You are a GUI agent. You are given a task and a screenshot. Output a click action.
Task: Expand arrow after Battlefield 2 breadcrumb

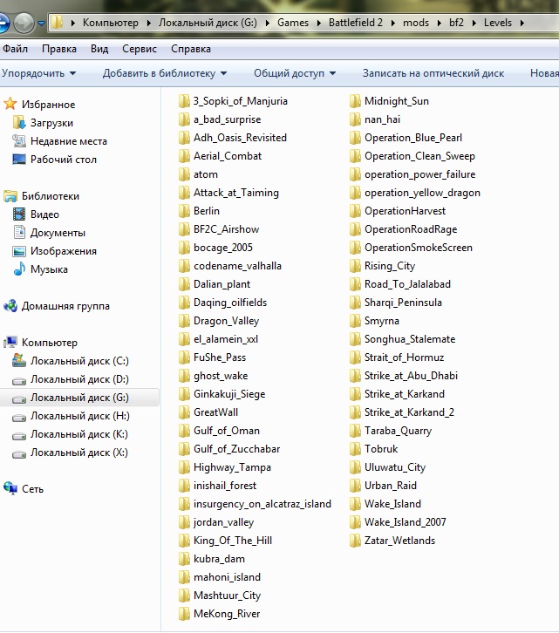[x=392, y=23]
